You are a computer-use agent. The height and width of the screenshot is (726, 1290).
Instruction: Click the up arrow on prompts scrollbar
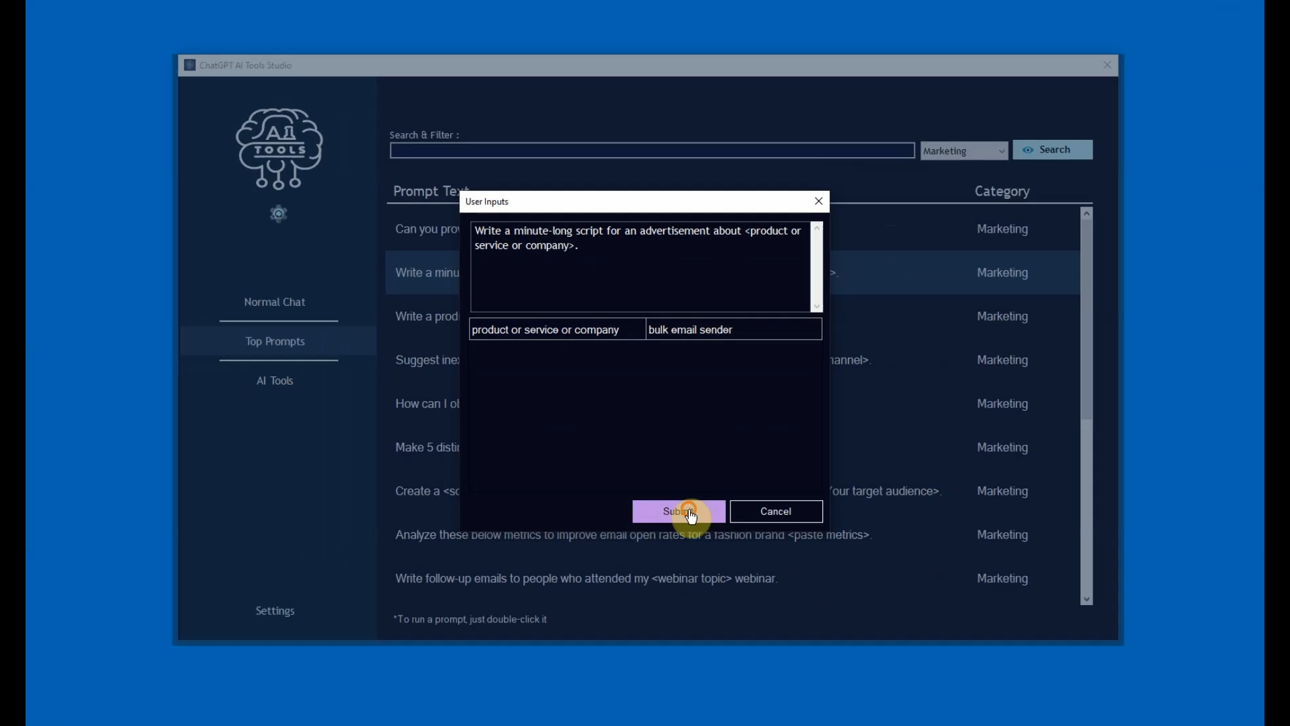point(1086,212)
